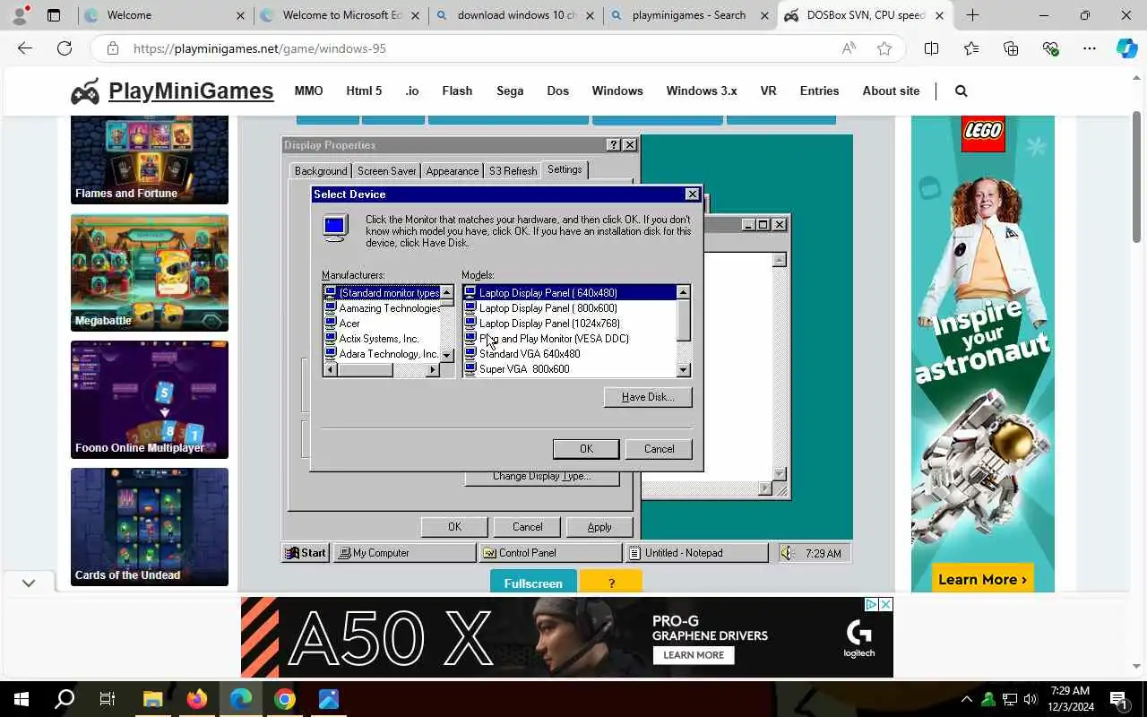Open Flames and Fortune game thumbnail
The width and height of the screenshot is (1147, 717).
click(150, 160)
